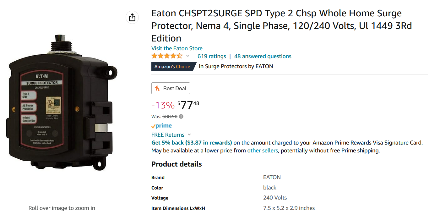Click the Product details heading
429x214 pixels.
click(x=176, y=164)
